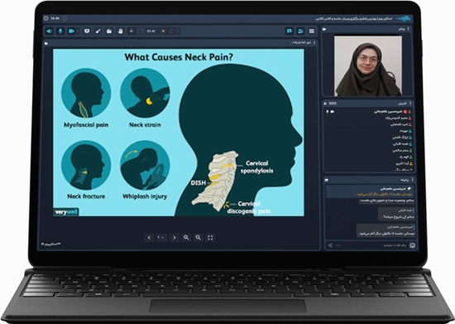
Task: Click the info icon next to the clock
Action: click(65, 18)
